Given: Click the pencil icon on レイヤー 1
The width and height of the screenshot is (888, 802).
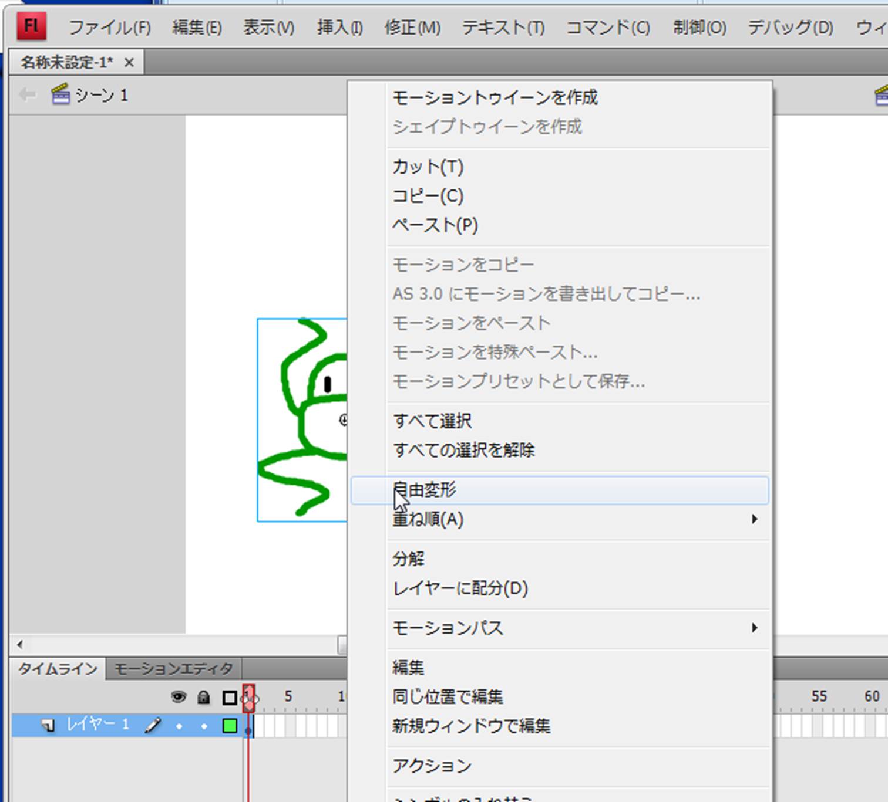Looking at the screenshot, I should pyautogui.click(x=153, y=726).
